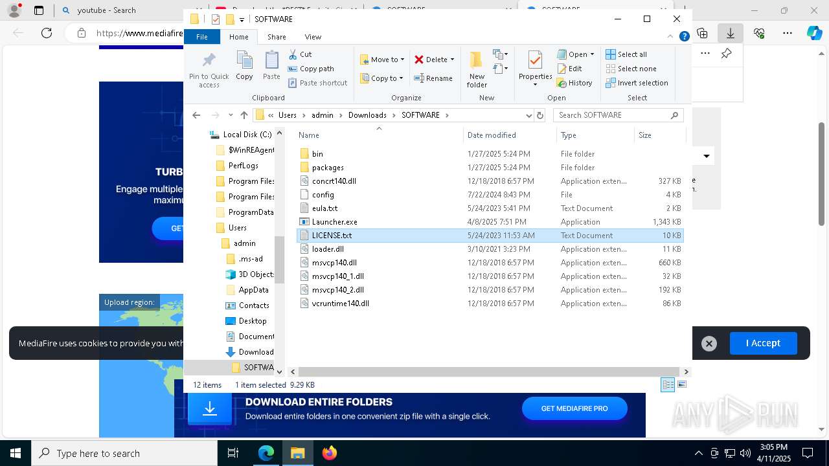Screen dimensions: 829x466
Task: Click the Search SOFTWARE field
Action: coord(619,115)
